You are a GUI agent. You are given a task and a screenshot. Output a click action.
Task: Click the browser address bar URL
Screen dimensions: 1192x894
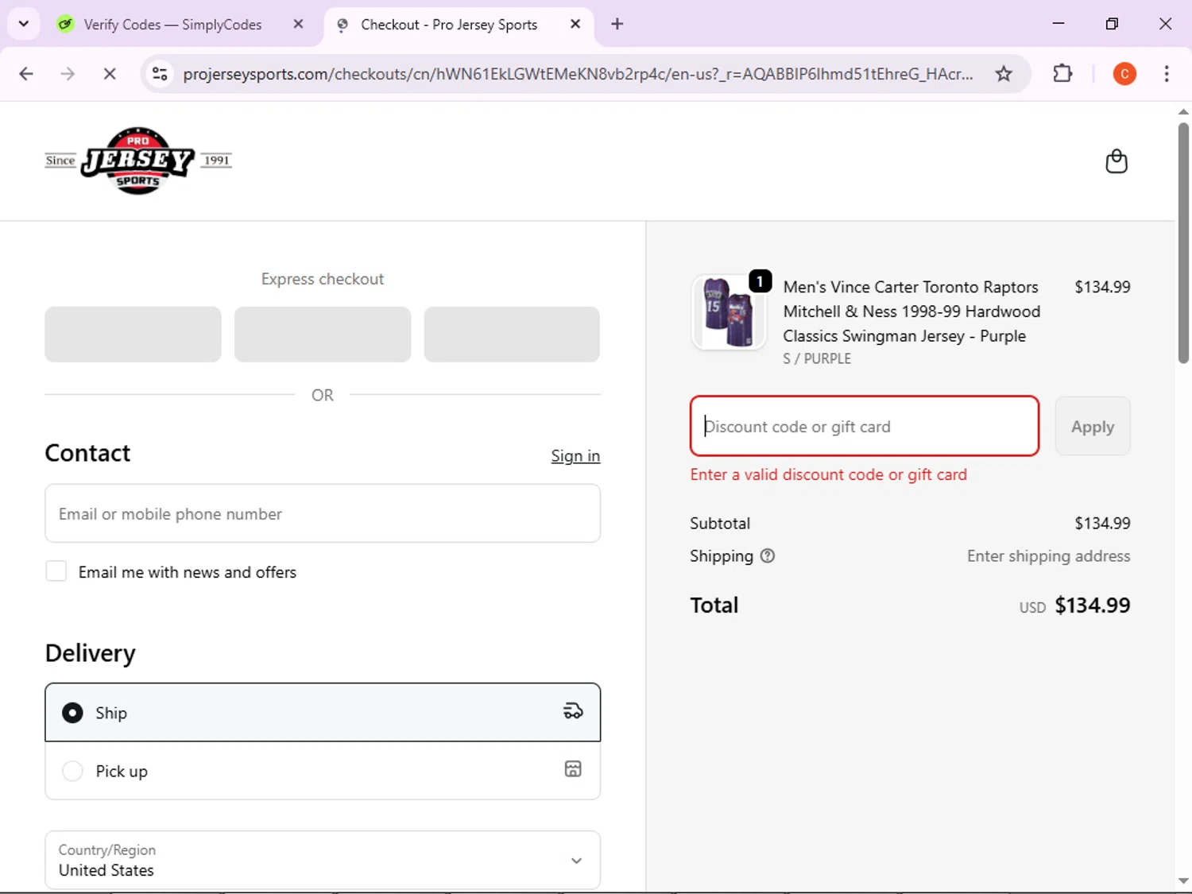pyautogui.click(x=578, y=74)
